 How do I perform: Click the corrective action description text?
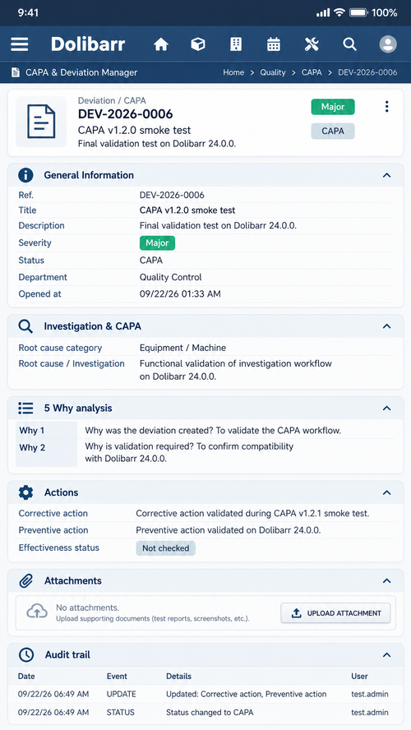(x=252, y=514)
